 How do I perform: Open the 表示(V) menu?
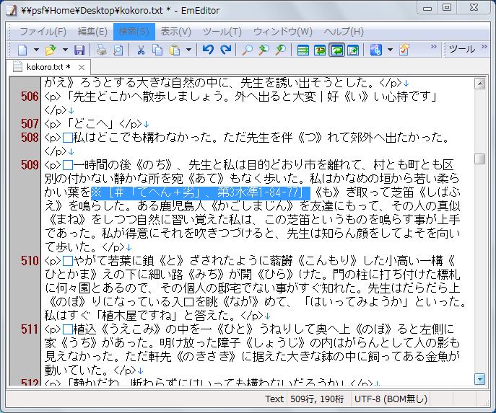(176, 32)
